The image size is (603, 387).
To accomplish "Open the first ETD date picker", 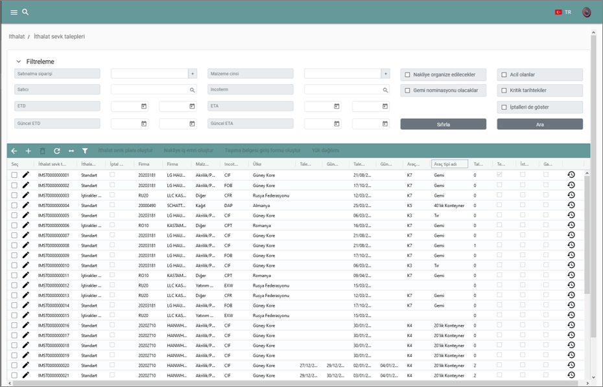I will coord(144,106).
